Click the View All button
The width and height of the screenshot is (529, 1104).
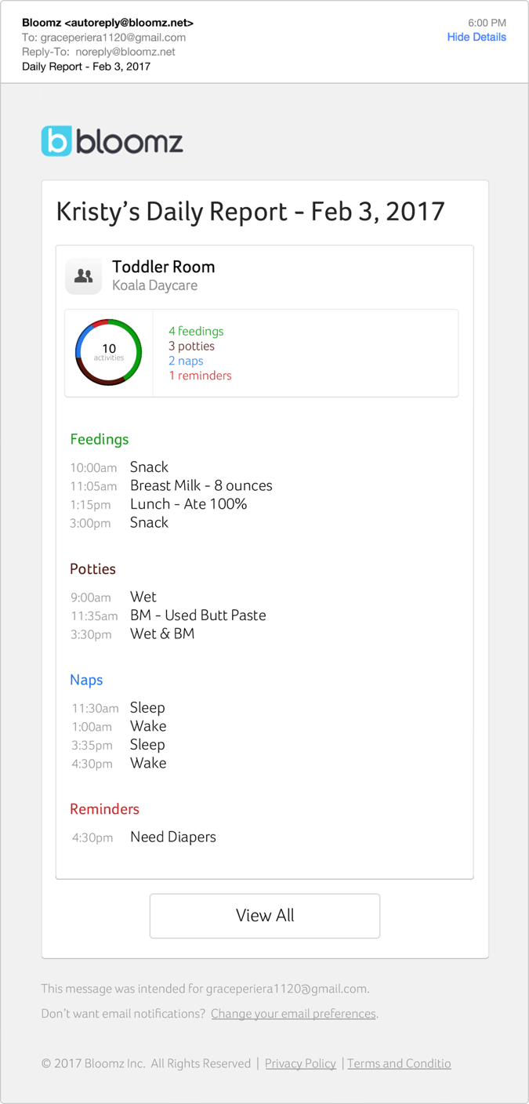pos(264,915)
